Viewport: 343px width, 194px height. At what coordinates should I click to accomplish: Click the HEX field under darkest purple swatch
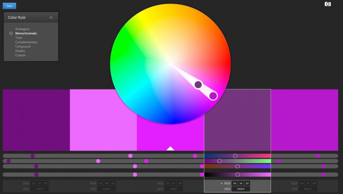(x=40, y=189)
